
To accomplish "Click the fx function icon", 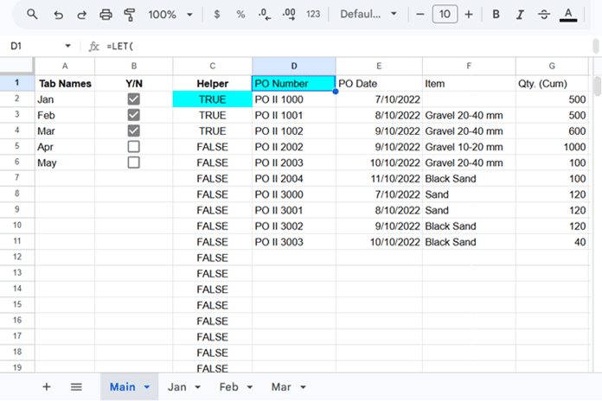I will (93, 47).
